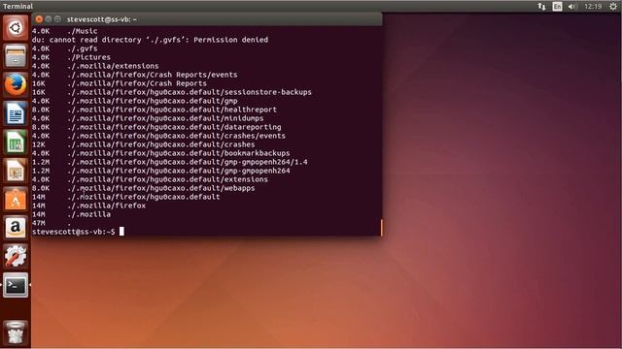Click the 'healthreport' directory line
622x349 pixels.
tap(155, 110)
